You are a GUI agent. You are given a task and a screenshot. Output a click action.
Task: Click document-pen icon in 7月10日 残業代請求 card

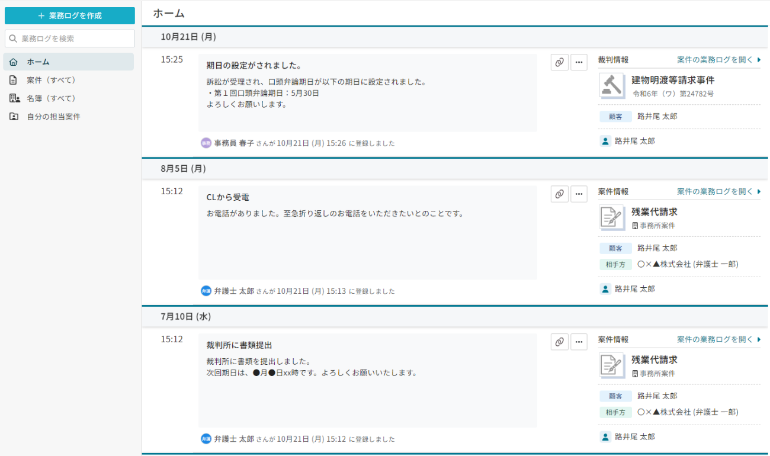click(x=612, y=366)
